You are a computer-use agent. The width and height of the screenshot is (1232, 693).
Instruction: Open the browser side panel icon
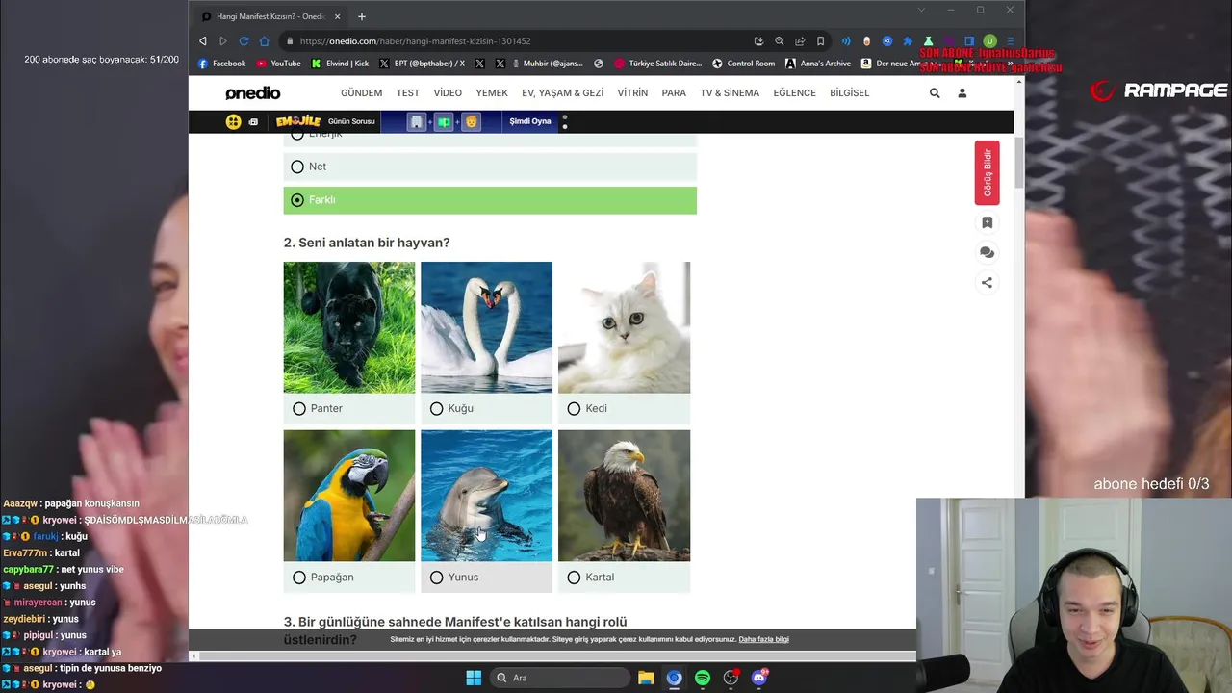969,41
